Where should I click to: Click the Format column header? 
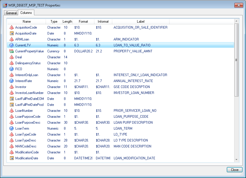(83, 21)
